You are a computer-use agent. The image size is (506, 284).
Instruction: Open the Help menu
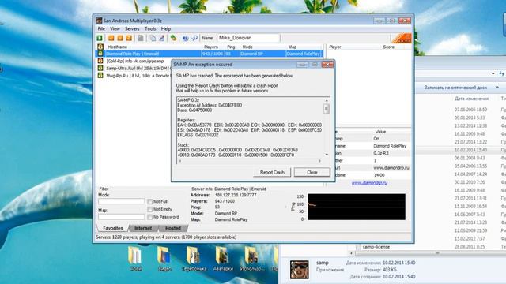tap(166, 28)
